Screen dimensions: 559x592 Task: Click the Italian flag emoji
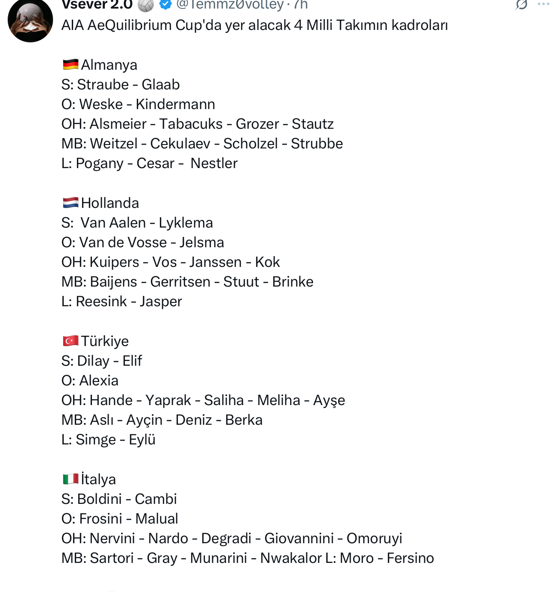click(71, 479)
